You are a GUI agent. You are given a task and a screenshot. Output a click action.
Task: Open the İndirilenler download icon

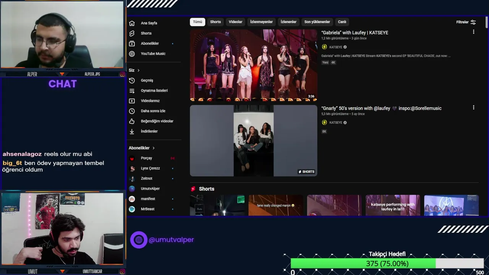pyautogui.click(x=132, y=131)
